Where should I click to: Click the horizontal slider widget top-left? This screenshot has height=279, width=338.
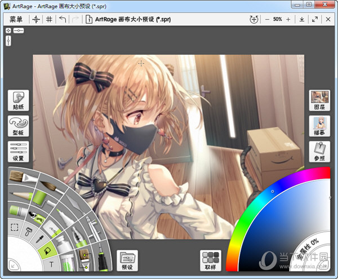(x=19, y=30)
